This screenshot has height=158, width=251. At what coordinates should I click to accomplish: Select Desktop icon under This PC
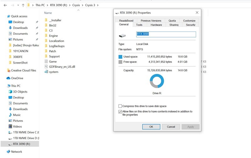tap(10, 97)
